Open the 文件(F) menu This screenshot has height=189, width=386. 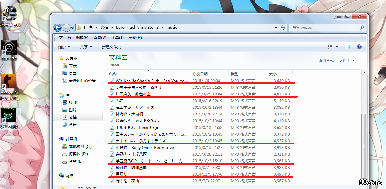pyautogui.click(x=64, y=38)
